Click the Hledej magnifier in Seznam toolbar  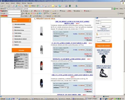[25, 11]
